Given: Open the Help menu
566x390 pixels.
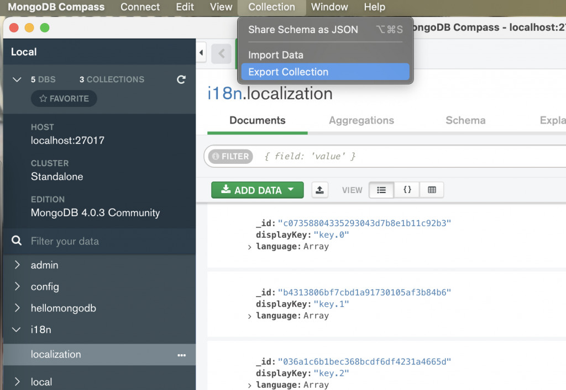Looking at the screenshot, I should point(374,7).
